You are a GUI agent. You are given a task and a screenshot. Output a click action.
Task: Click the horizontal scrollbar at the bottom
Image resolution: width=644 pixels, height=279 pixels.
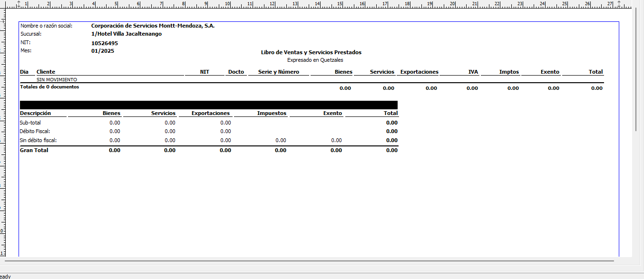308,260
